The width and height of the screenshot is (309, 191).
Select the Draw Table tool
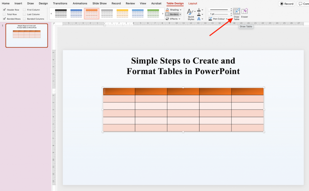237,14
